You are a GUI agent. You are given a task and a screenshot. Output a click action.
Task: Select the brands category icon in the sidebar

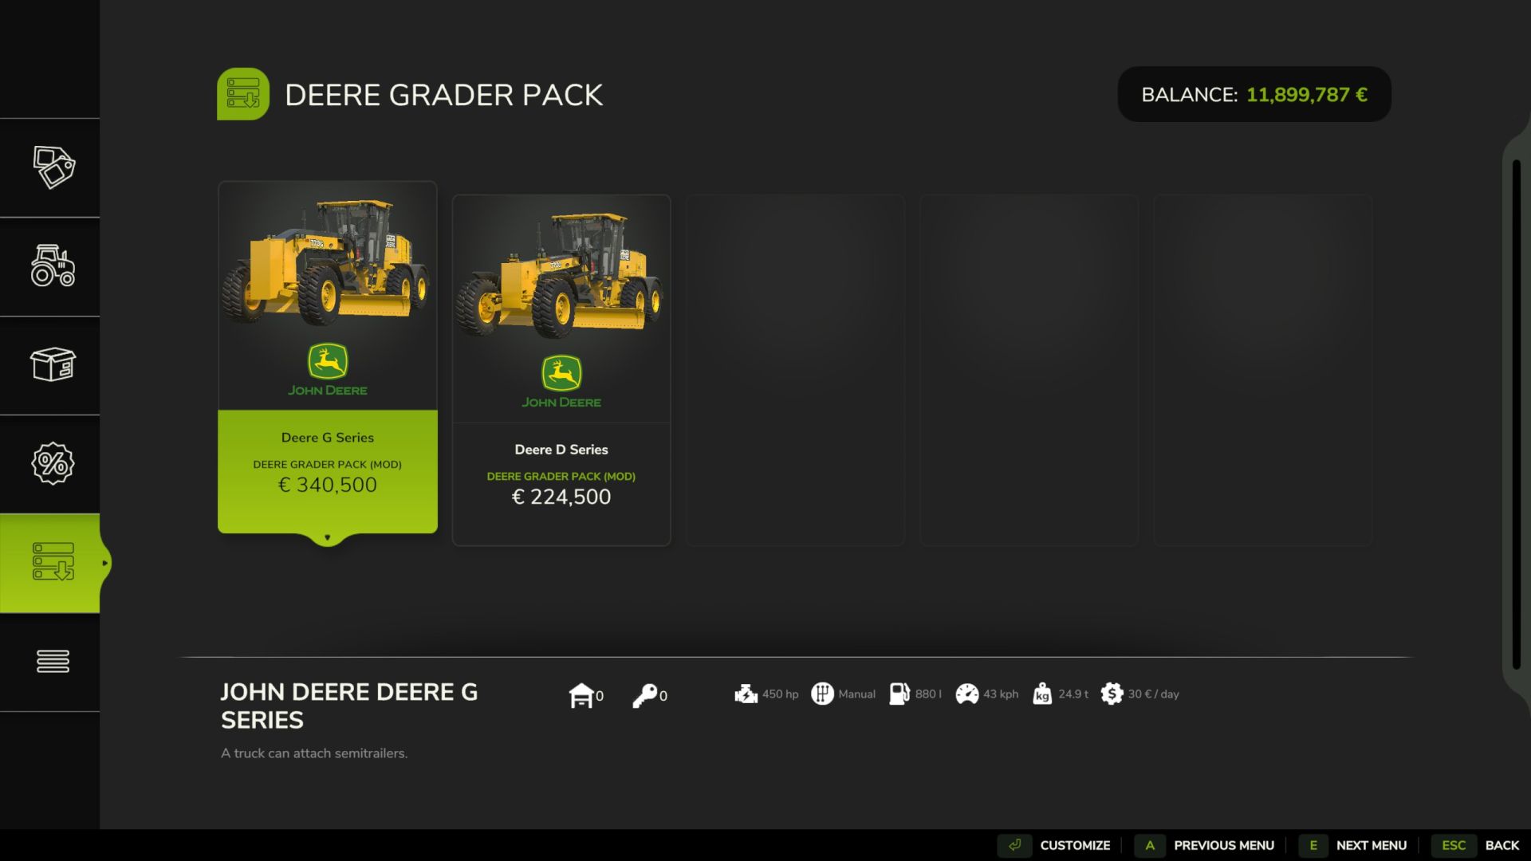click(51, 168)
